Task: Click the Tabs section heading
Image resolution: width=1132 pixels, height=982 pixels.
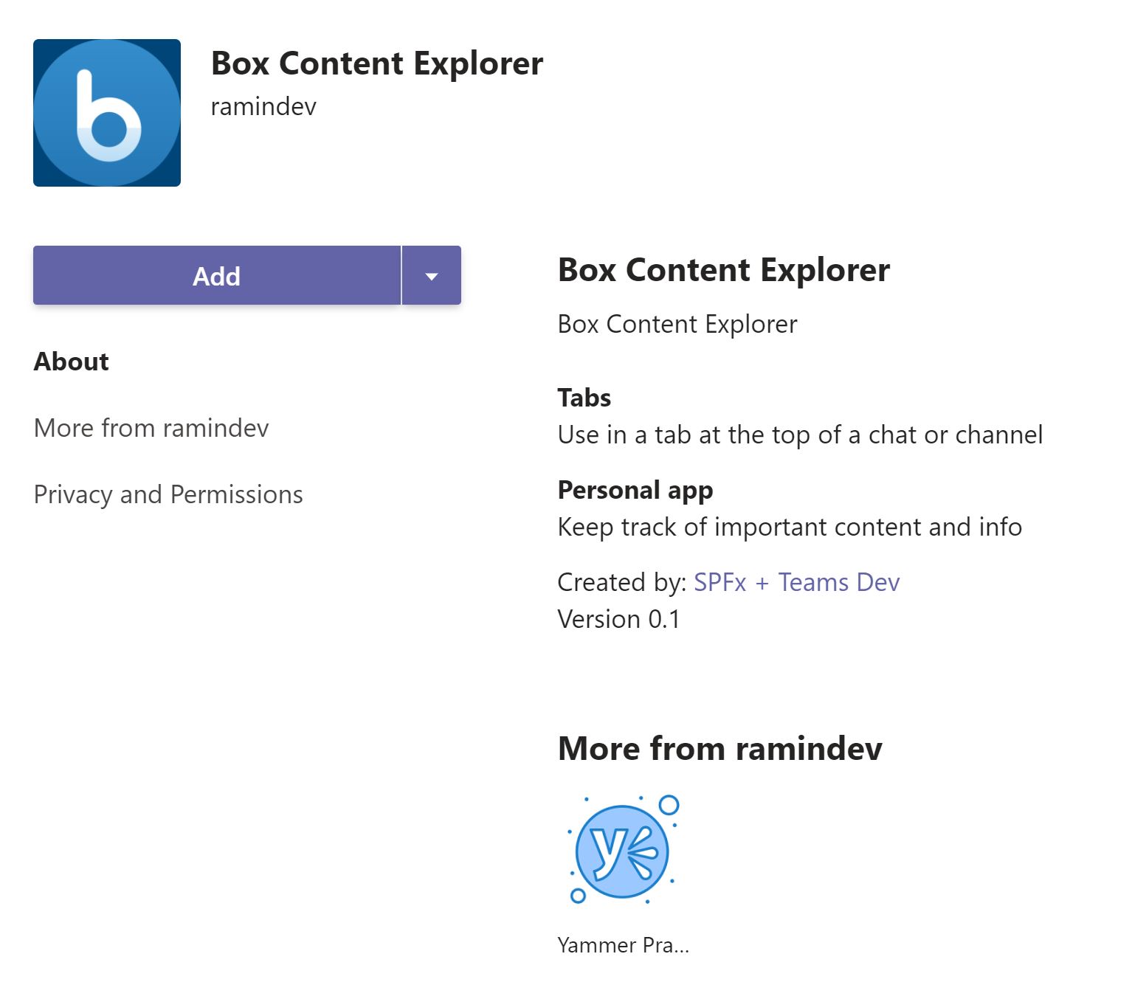Action: (x=584, y=398)
